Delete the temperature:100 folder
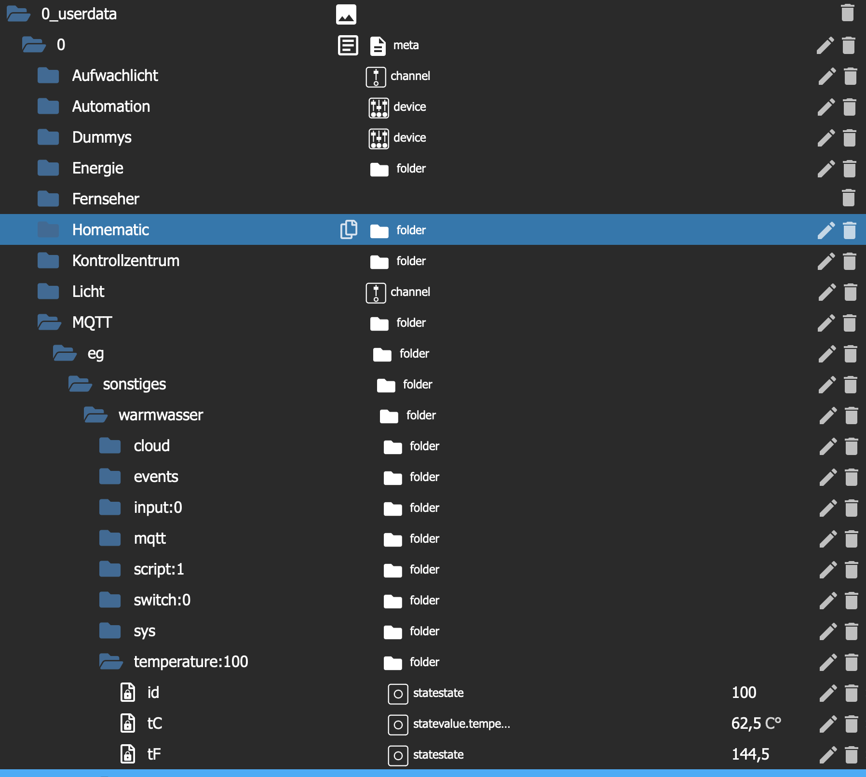The height and width of the screenshot is (777, 866). tap(852, 662)
